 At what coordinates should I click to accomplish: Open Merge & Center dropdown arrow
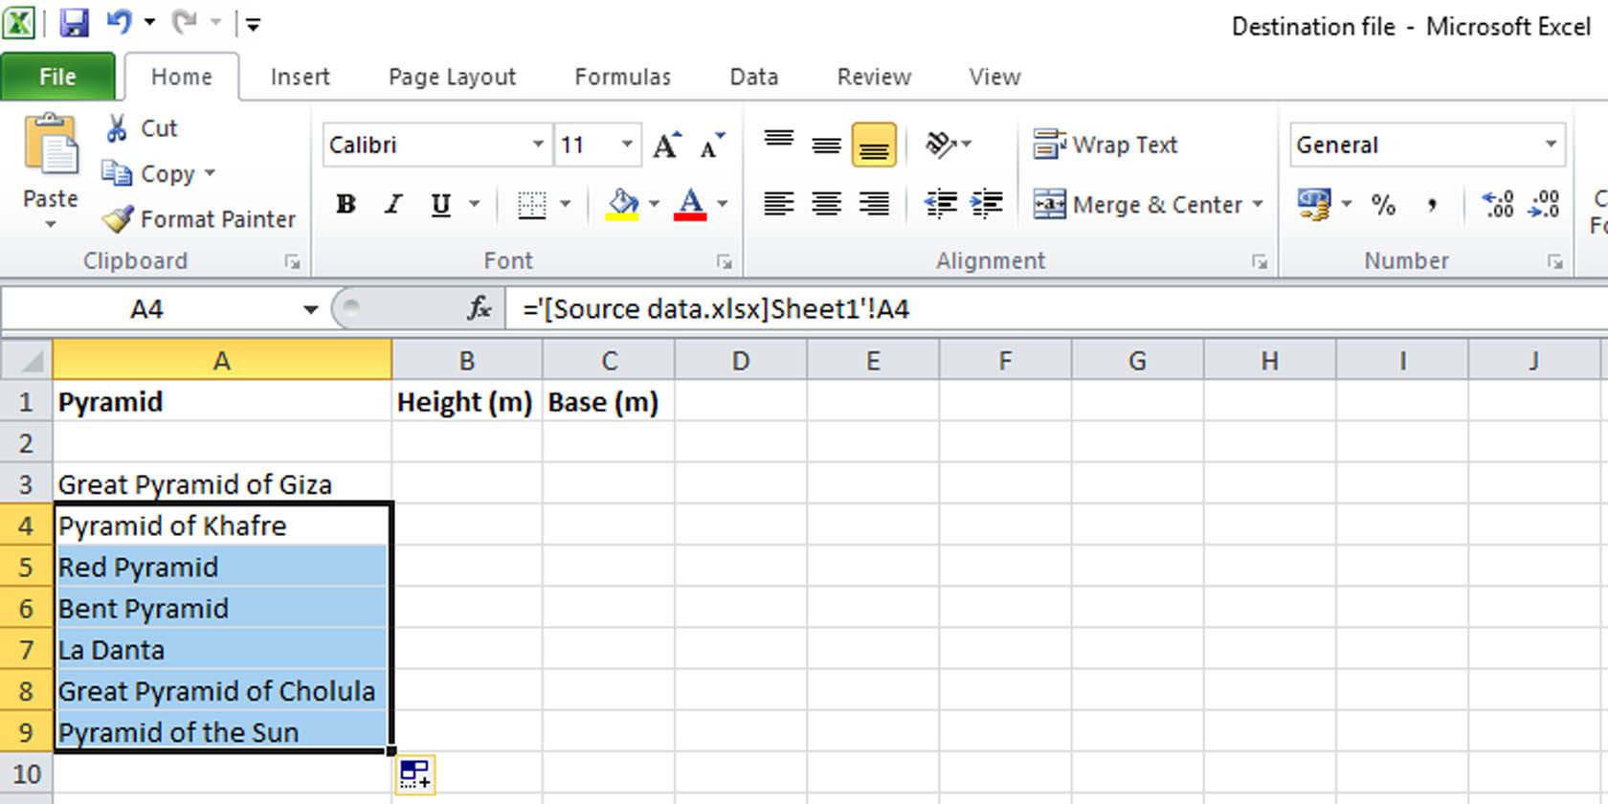pyautogui.click(x=1258, y=204)
